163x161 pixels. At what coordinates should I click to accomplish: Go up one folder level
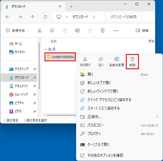pyautogui.click(x=33, y=17)
